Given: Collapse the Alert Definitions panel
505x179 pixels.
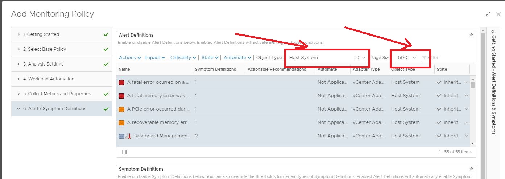Looking at the screenshot, I should [471, 35].
